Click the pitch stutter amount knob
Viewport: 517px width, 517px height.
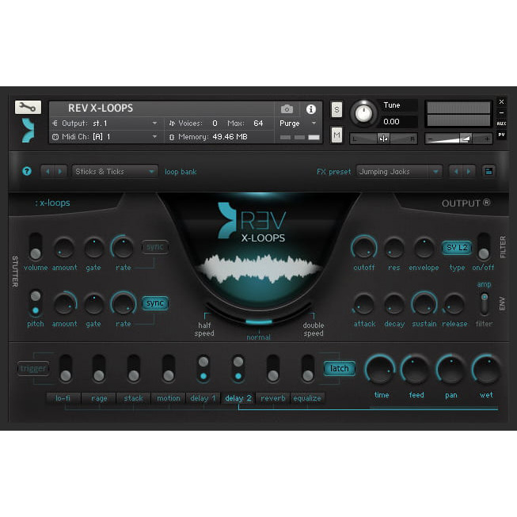coord(64,304)
